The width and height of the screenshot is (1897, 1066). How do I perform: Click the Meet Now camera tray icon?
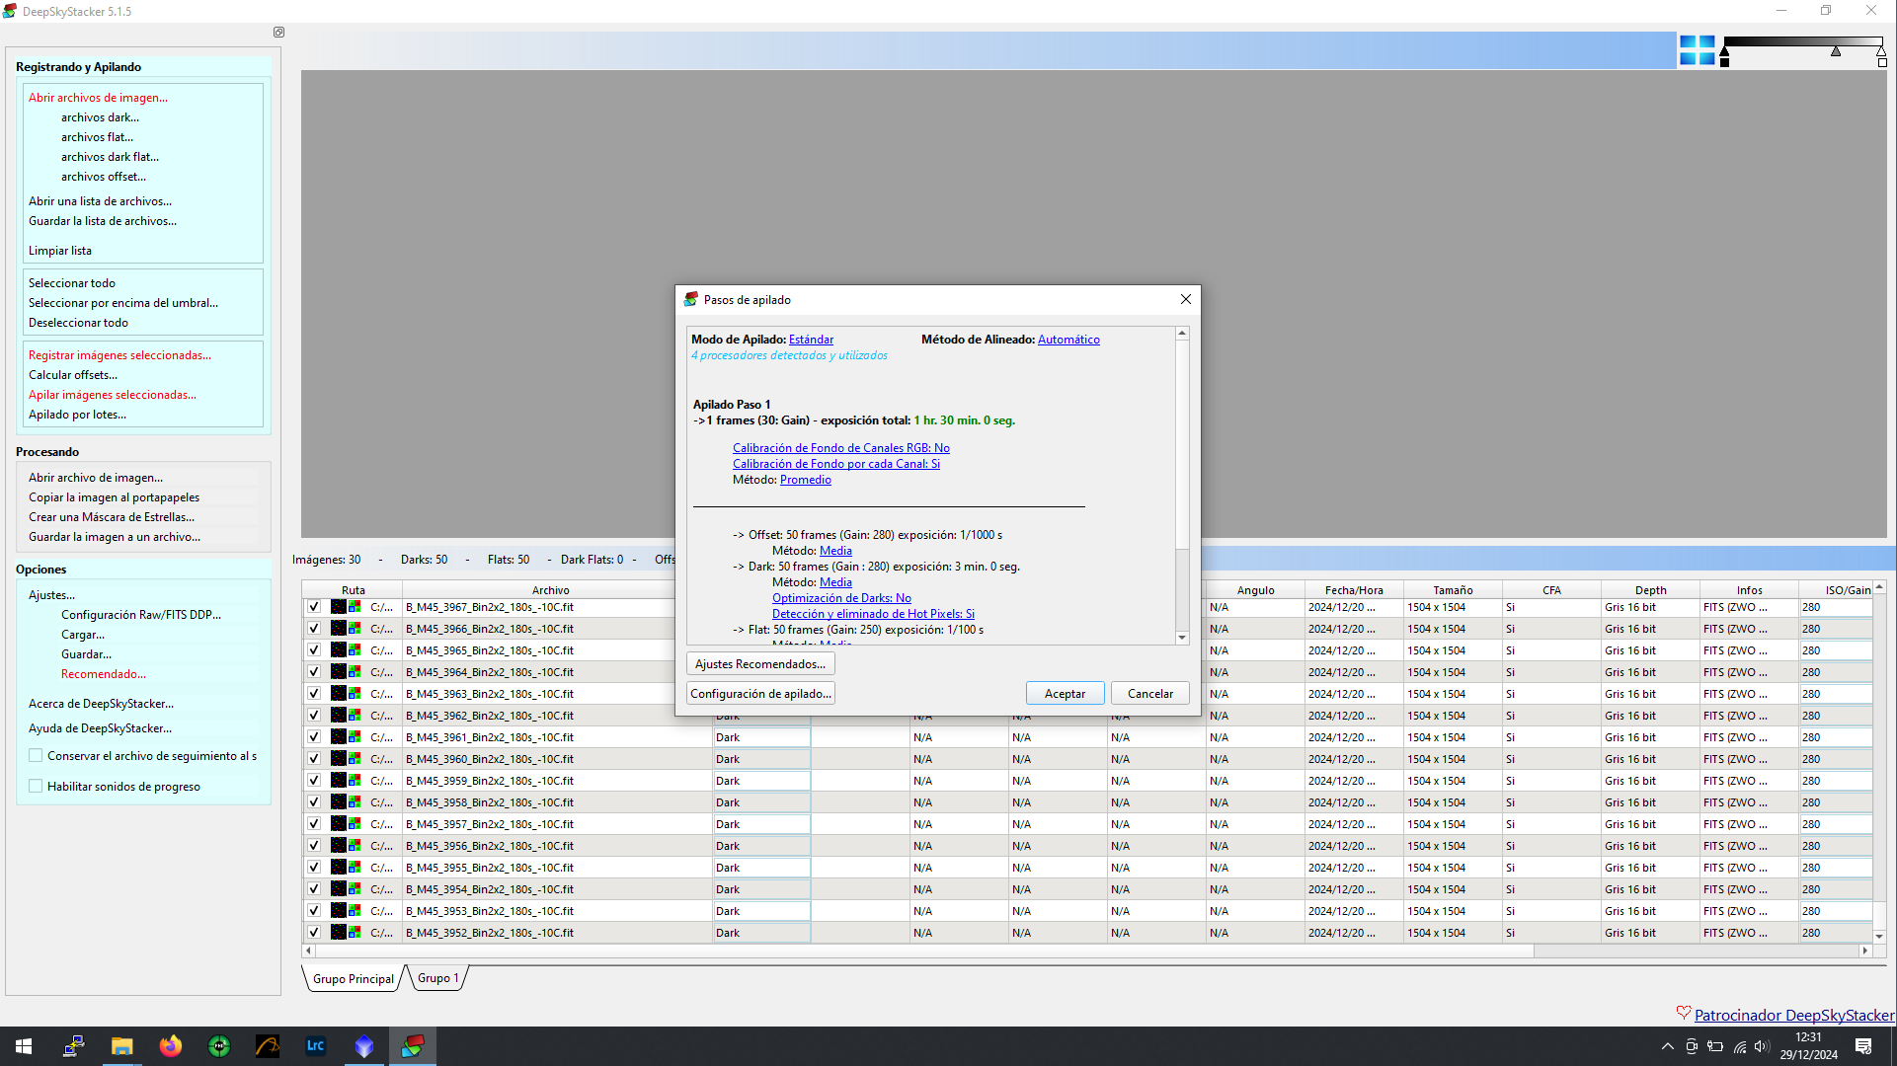coord(1692,1046)
